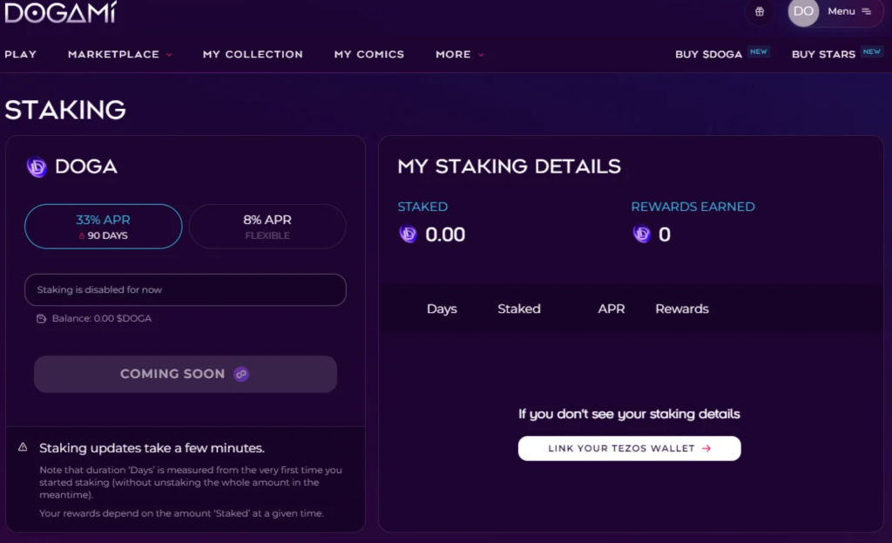Expand the Marketplace dropdown chevron
The width and height of the screenshot is (892, 543).
point(169,55)
